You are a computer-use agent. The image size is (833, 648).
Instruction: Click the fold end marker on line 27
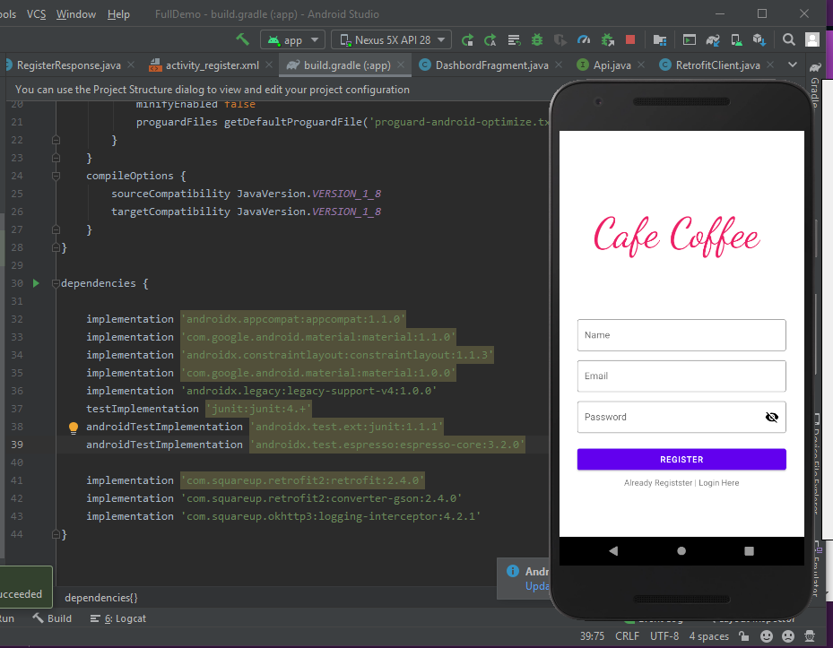tap(56, 229)
